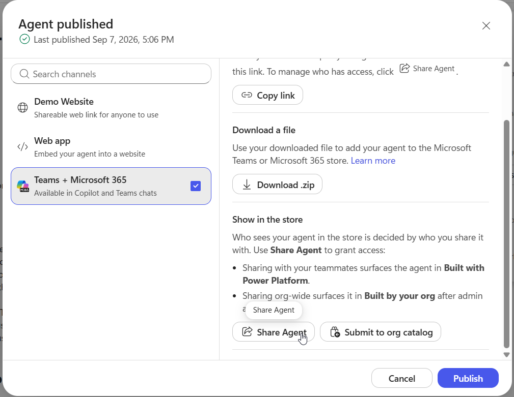Click the Microsoft 365 Copilot logo icon
This screenshot has height=397, width=514.
click(x=23, y=186)
